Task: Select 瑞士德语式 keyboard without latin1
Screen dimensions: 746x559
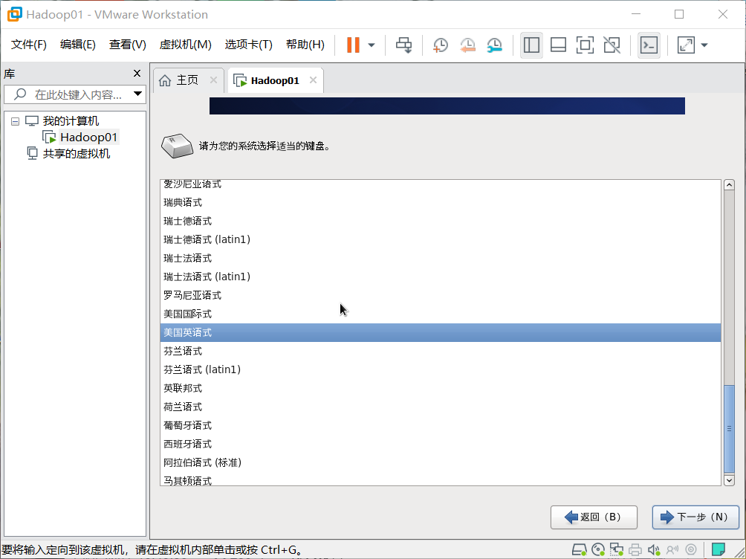Action: point(441,221)
